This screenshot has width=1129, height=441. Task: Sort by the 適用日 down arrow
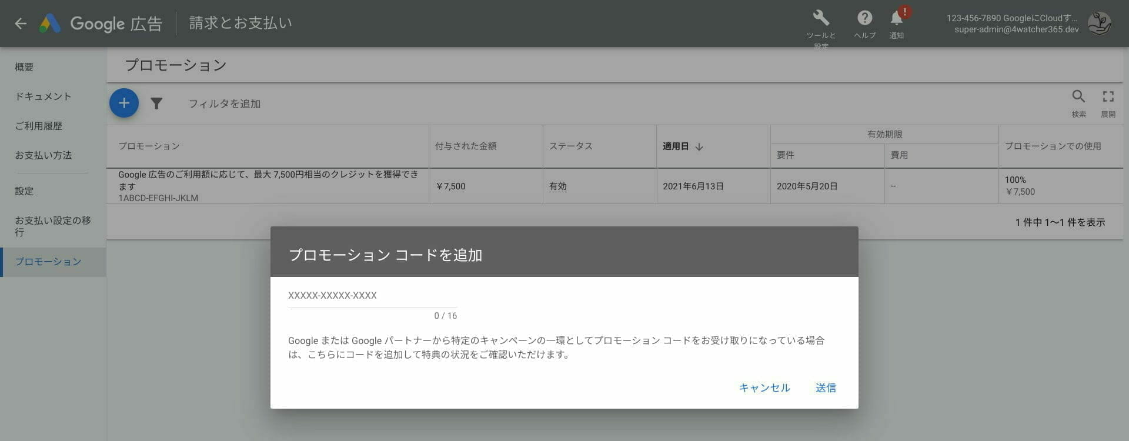[x=699, y=147]
